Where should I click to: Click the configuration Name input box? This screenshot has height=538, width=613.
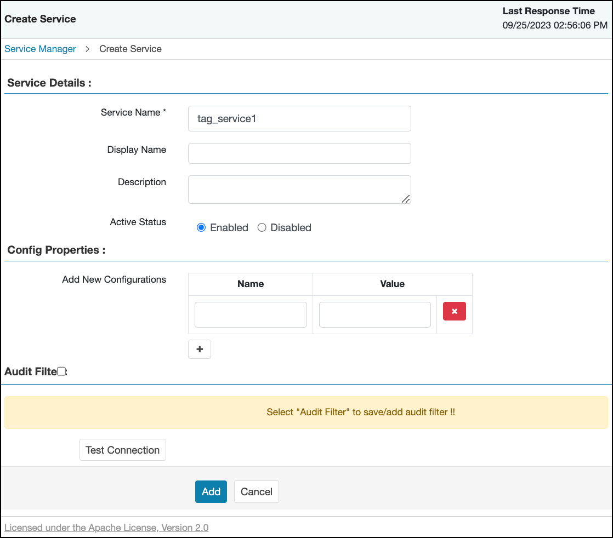(251, 315)
